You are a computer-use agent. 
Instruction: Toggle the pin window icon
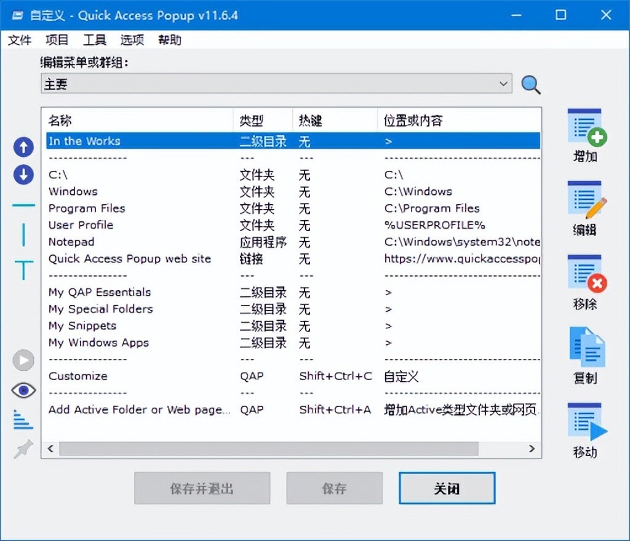(x=23, y=449)
